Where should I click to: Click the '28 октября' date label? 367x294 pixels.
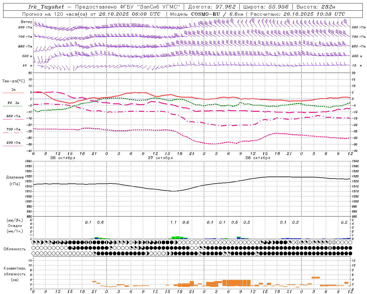click(x=258, y=158)
